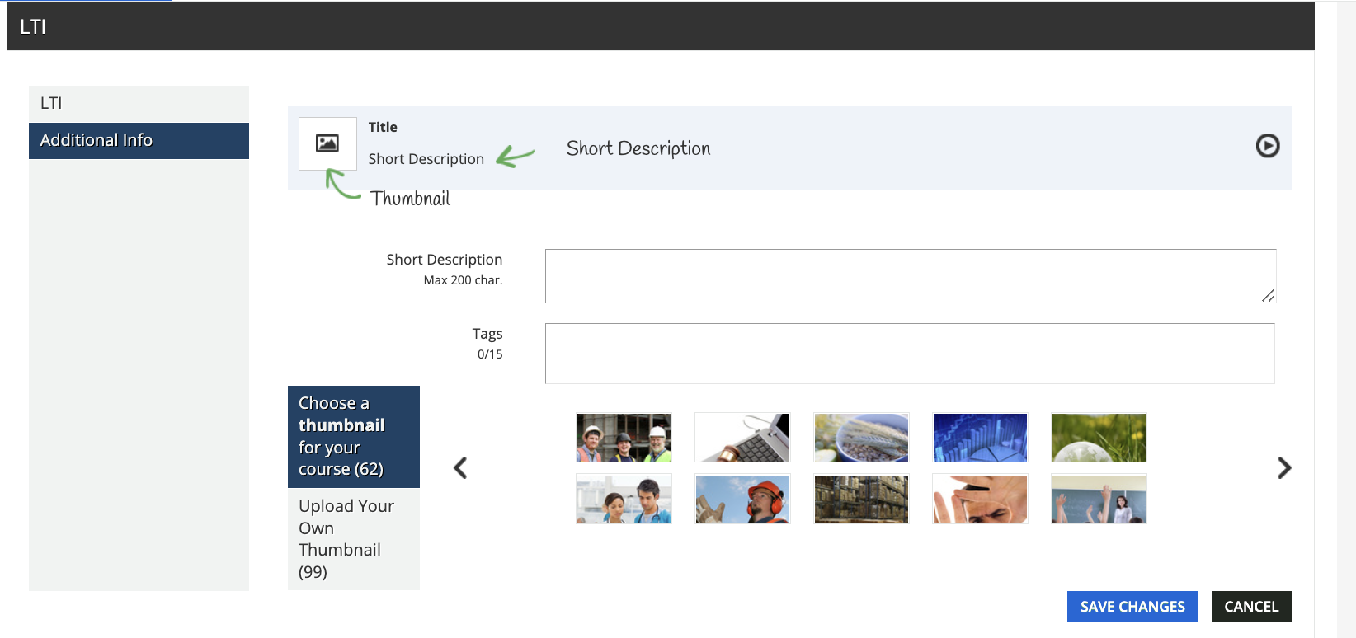This screenshot has height=638, width=1356.
Task: Select the Additional Info tab
Action: click(139, 140)
